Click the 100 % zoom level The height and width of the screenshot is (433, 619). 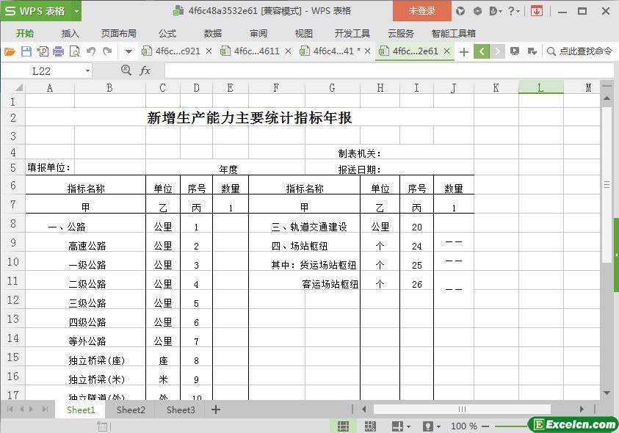click(x=464, y=426)
